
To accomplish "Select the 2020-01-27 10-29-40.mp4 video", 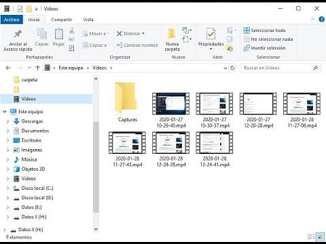I will coord(171,110).
